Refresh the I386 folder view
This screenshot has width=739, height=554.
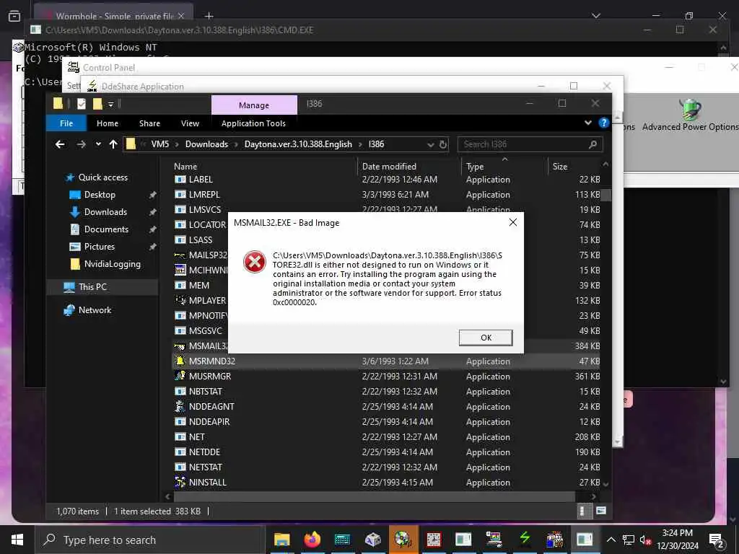(x=443, y=144)
